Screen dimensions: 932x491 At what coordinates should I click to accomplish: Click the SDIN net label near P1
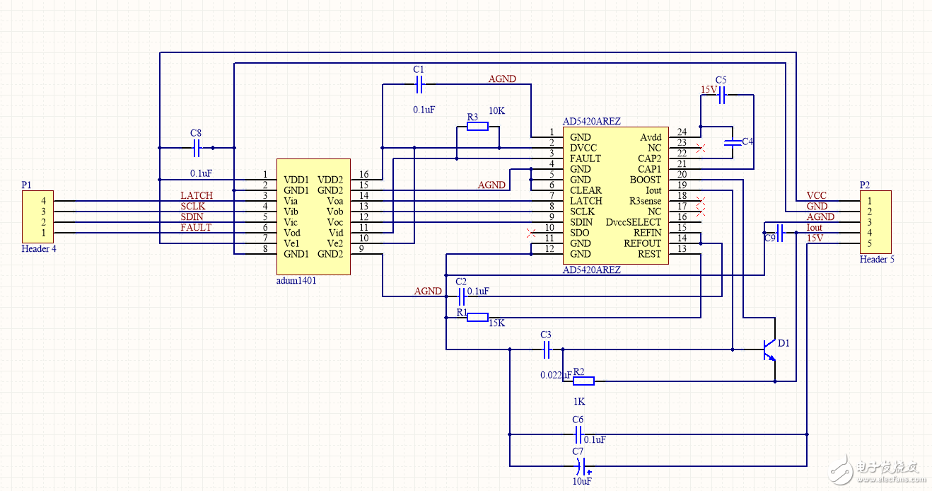(192, 216)
